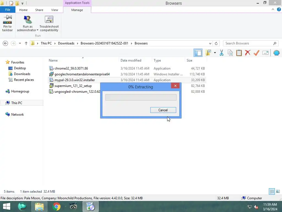Click the extraction progress bar
The image size is (282, 212).
coord(141,97)
